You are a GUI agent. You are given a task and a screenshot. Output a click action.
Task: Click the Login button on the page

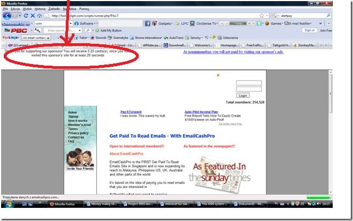coord(243,96)
